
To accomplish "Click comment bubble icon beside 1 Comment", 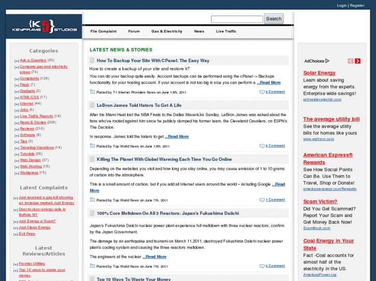I will [x=262, y=200].
